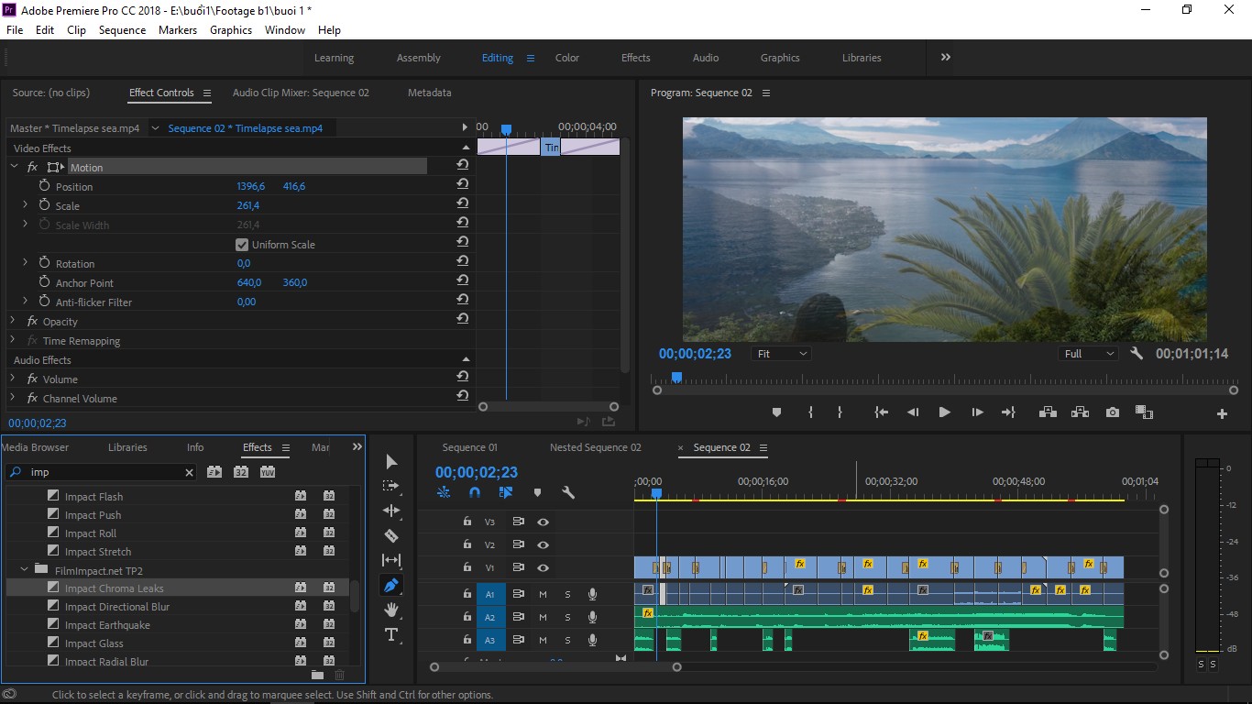Open the Sequence menu

point(122,30)
